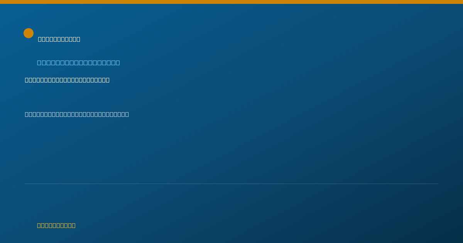Viewport: 463px width, 243px height.
Task: Open the yellow footer link text
Action: [x=56, y=225]
